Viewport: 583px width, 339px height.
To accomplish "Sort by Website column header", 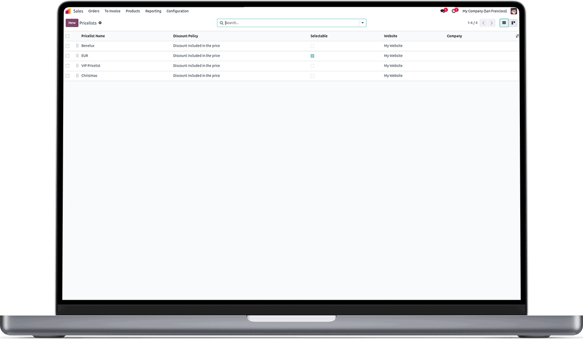I will click(391, 36).
